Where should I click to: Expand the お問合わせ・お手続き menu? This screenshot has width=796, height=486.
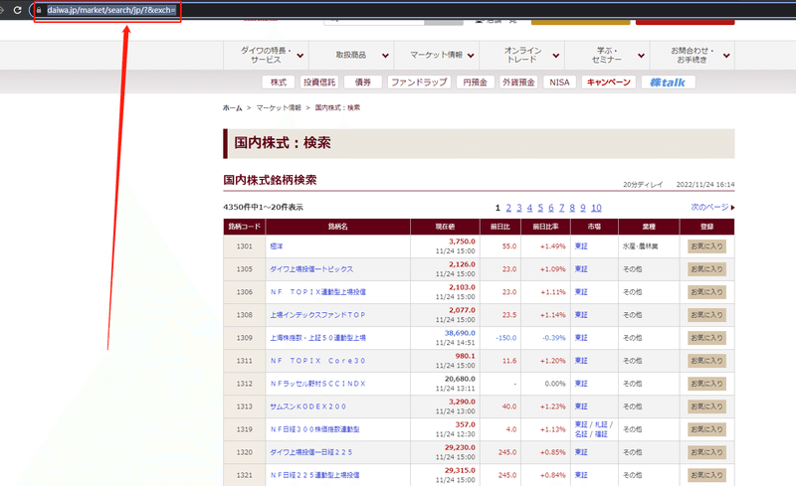click(x=693, y=55)
